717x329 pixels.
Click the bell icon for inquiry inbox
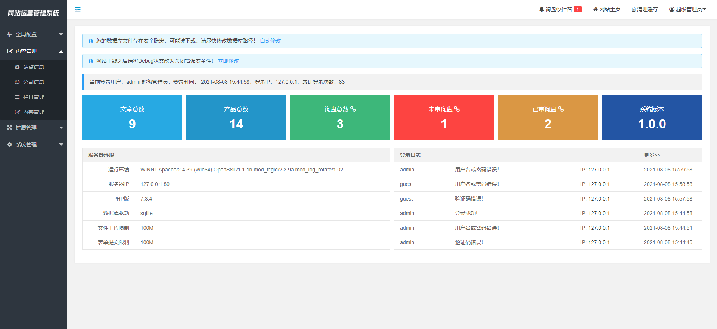541,9
